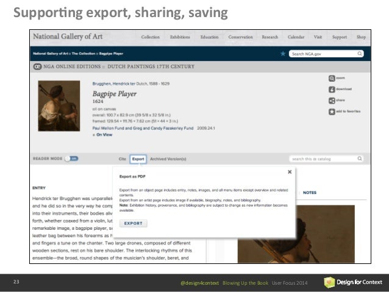Open the Collection menu
The image size is (389, 292).
point(151,37)
